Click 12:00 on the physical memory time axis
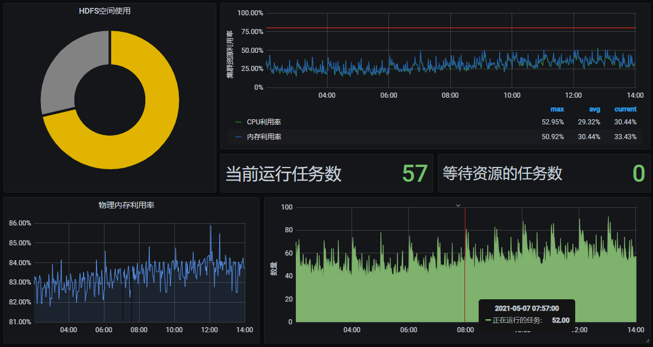The width and height of the screenshot is (653, 347). (210, 330)
